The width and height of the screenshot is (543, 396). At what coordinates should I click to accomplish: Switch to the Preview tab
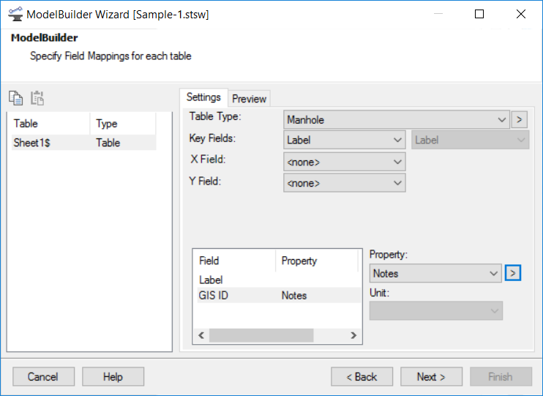pyautogui.click(x=249, y=99)
